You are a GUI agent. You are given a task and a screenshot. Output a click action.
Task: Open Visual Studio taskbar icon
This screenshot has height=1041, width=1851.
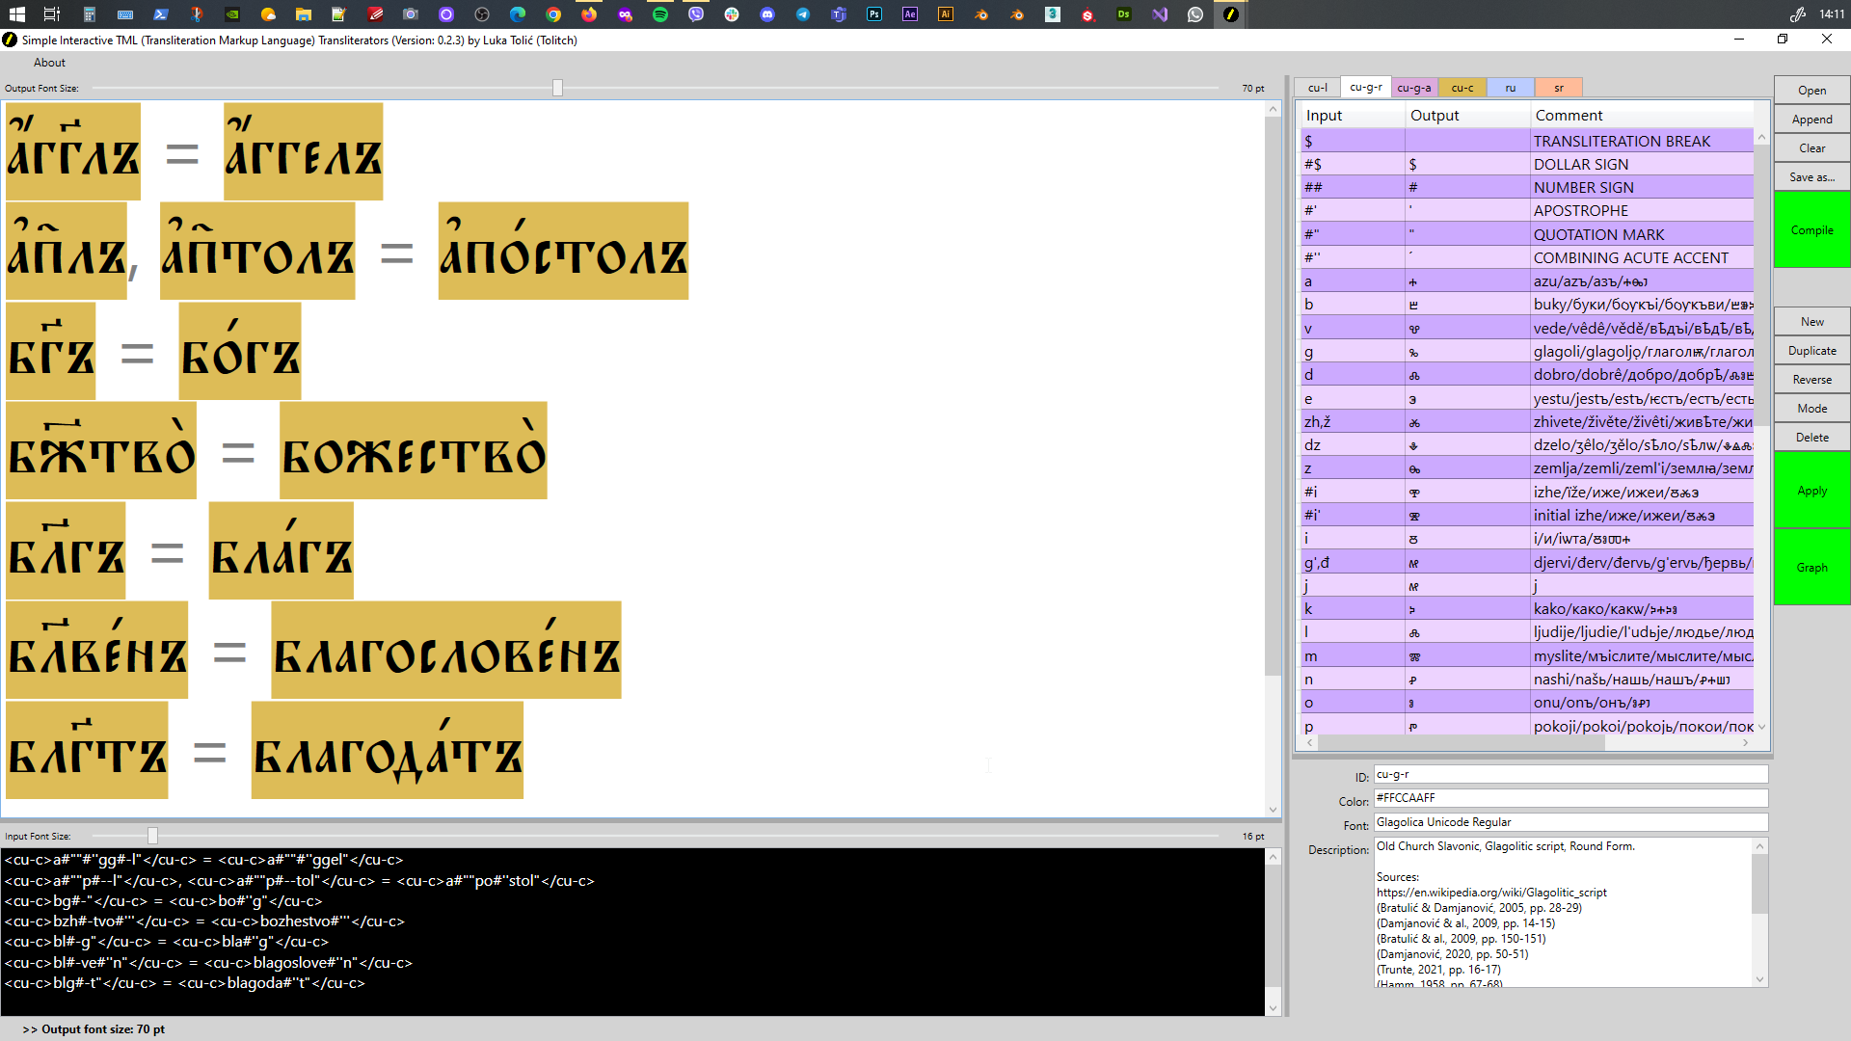[x=1160, y=14]
